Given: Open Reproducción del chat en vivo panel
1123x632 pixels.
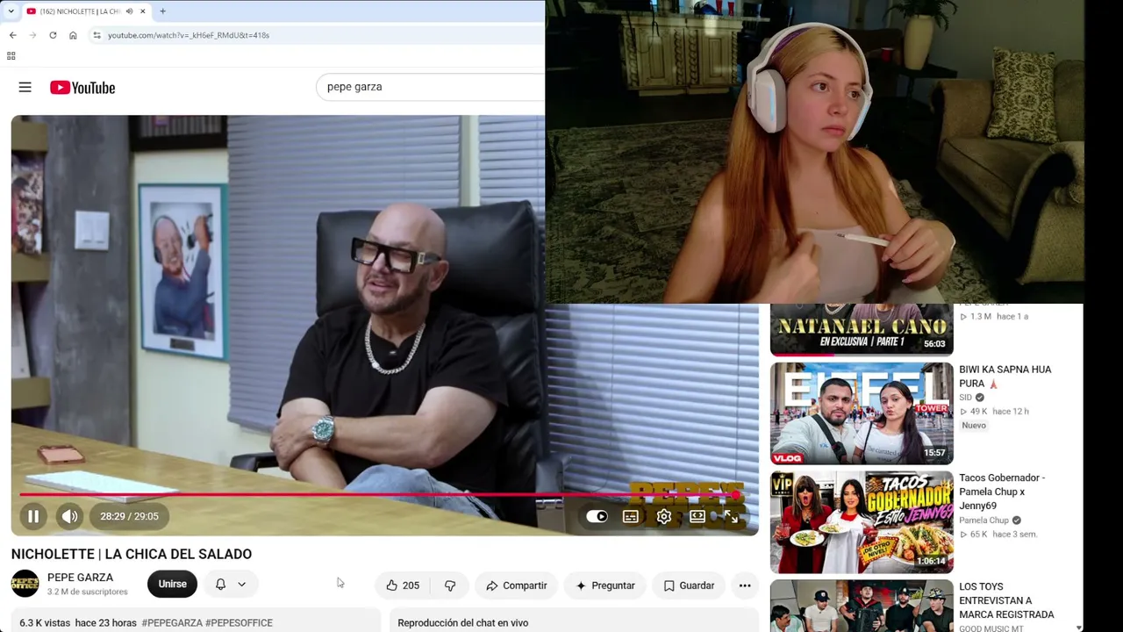Looking at the screenshot, I should click(463, 623).
